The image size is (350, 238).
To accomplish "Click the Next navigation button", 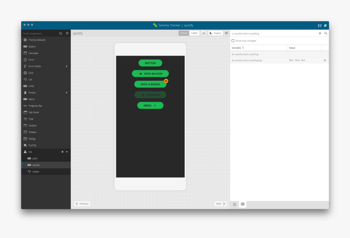I will (x=220, y=204).
